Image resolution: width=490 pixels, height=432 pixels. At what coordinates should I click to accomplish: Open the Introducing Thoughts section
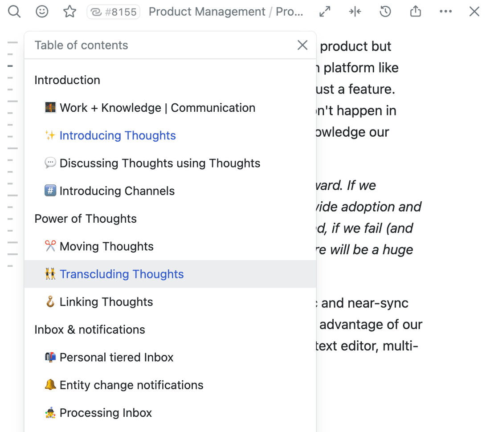coord(117,135)
